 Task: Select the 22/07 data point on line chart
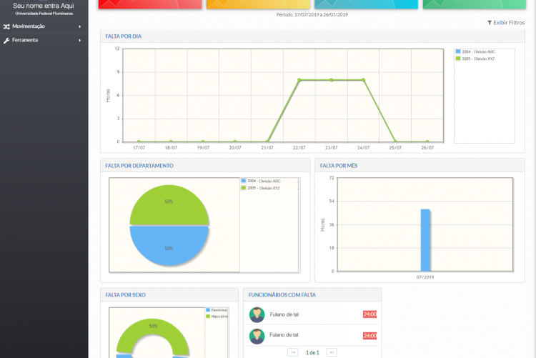click(x=299, y=80)
